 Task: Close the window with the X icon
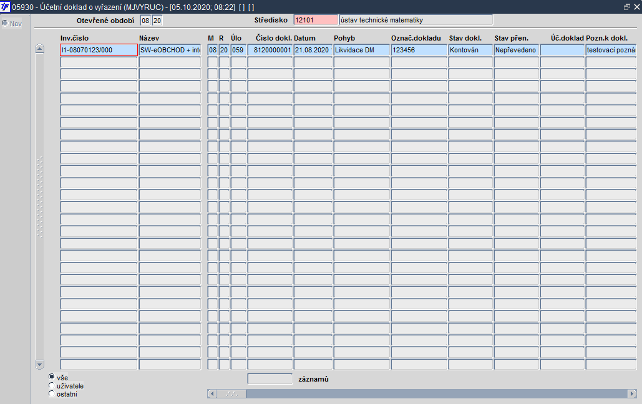[x=636, y=7]
